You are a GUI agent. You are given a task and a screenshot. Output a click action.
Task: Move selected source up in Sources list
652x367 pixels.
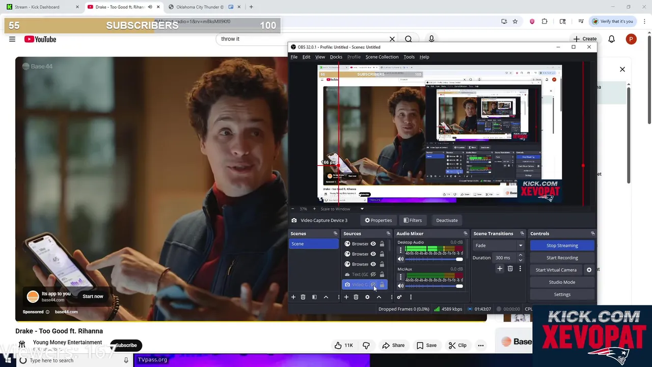click(378, 297)
